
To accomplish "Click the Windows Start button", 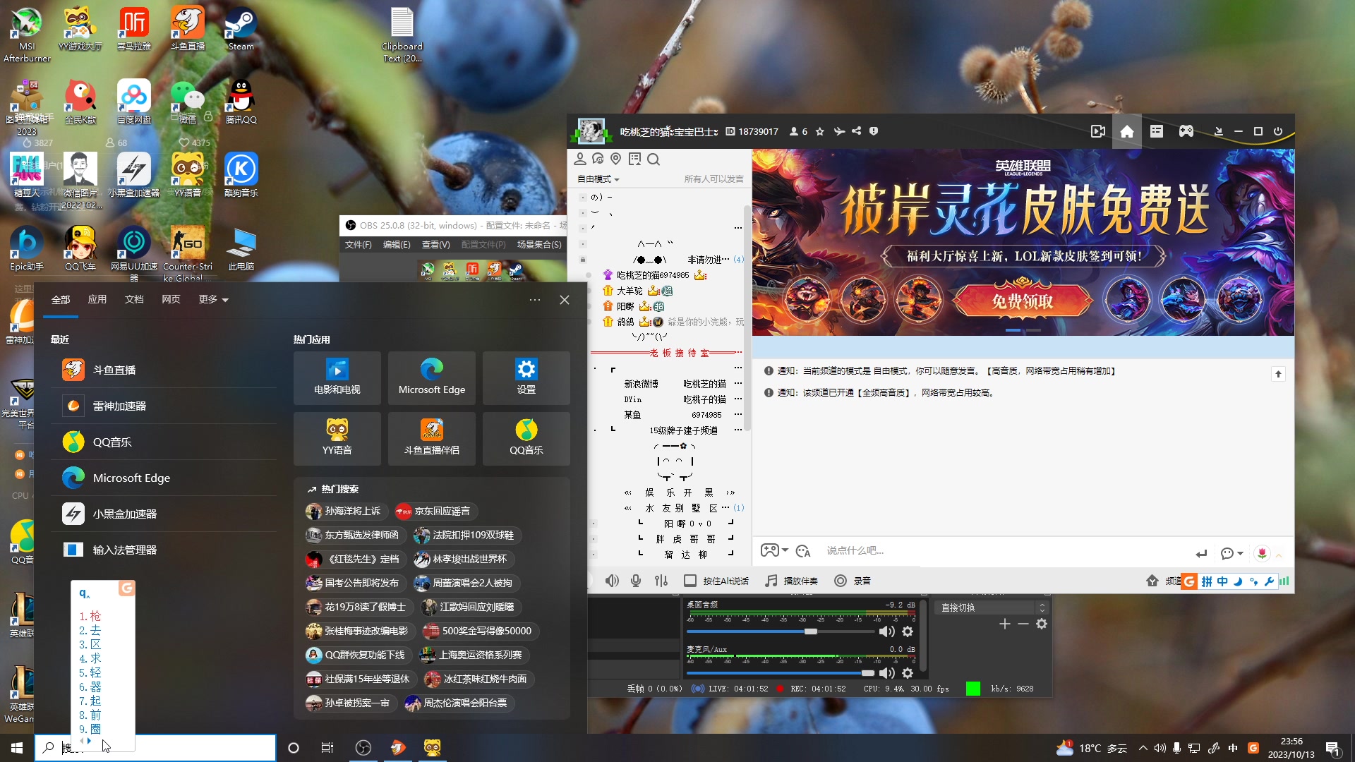I will (x=17, y=748).
